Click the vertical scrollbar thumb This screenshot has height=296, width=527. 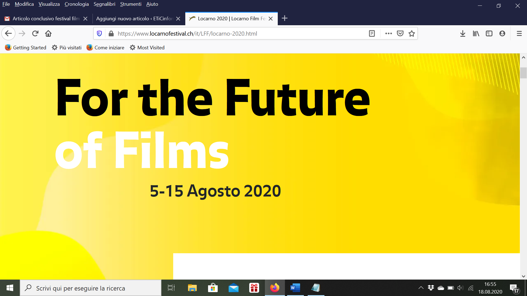click(523, 73)
